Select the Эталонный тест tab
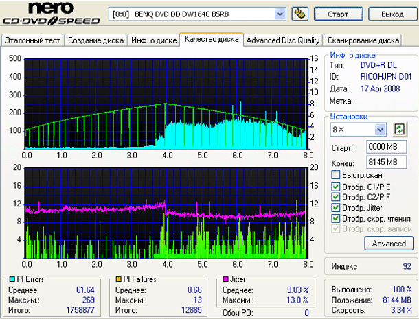419x319 pixels. tap(32, 40)
